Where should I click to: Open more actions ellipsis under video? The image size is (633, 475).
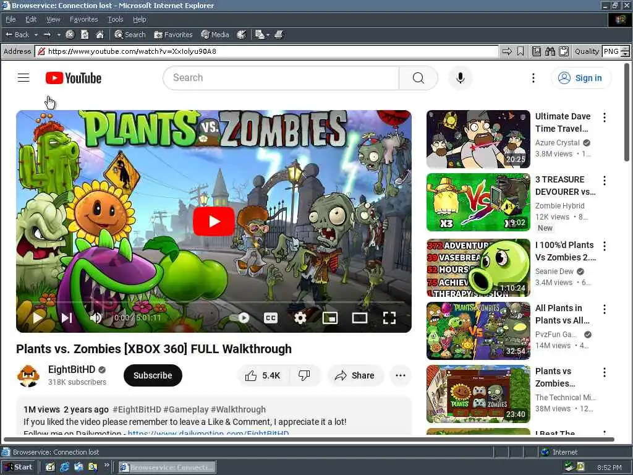pos(400,375)
